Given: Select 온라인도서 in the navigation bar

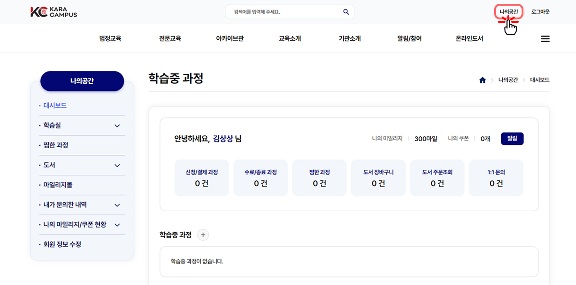Looking at the screenshot, I should (469, 39).
